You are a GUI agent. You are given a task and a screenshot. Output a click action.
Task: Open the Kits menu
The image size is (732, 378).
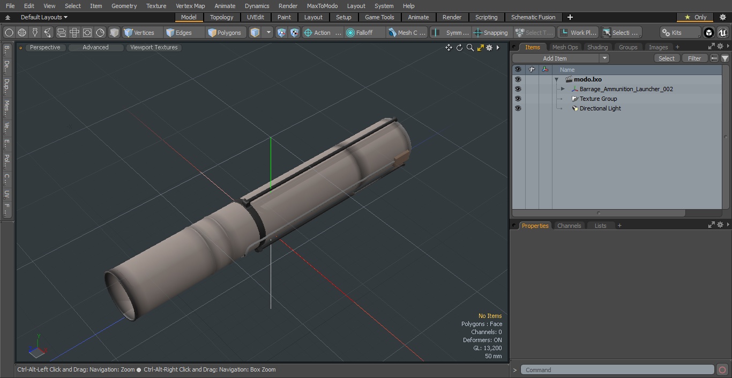coord(680,33)
